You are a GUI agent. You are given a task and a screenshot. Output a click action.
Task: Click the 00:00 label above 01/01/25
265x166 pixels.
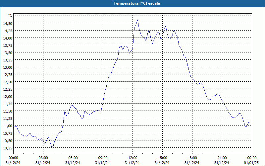252,158
